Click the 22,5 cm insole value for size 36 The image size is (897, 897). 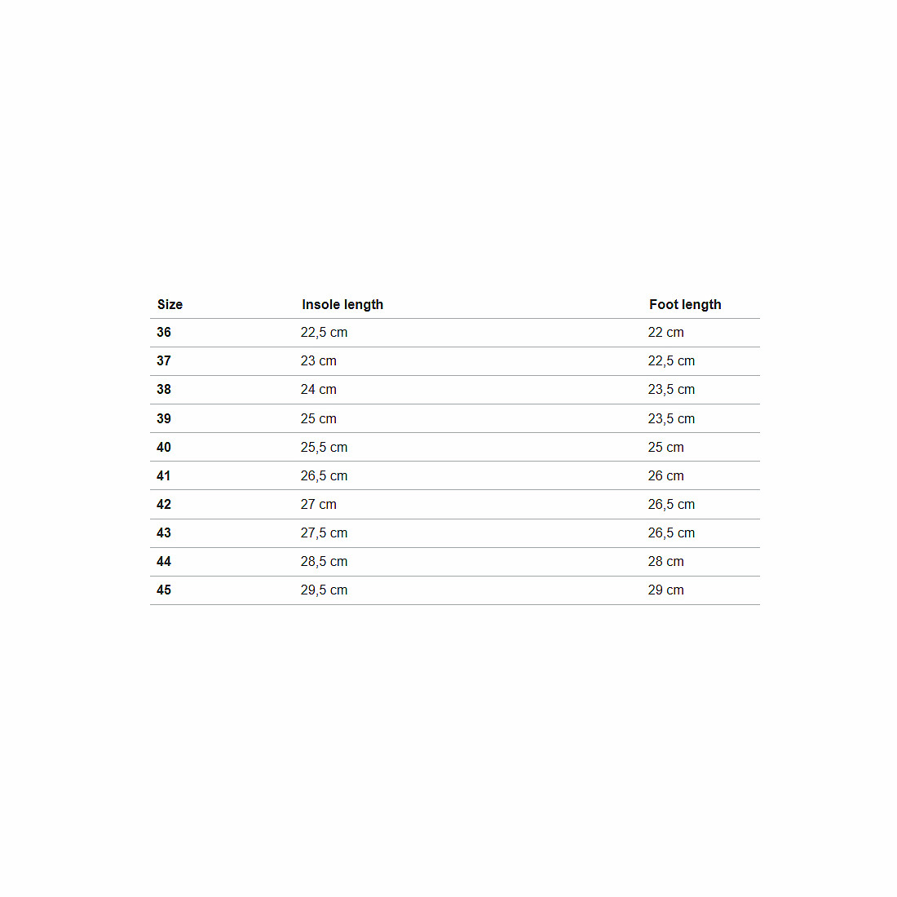pyautogui.click(x=324, y=333)
